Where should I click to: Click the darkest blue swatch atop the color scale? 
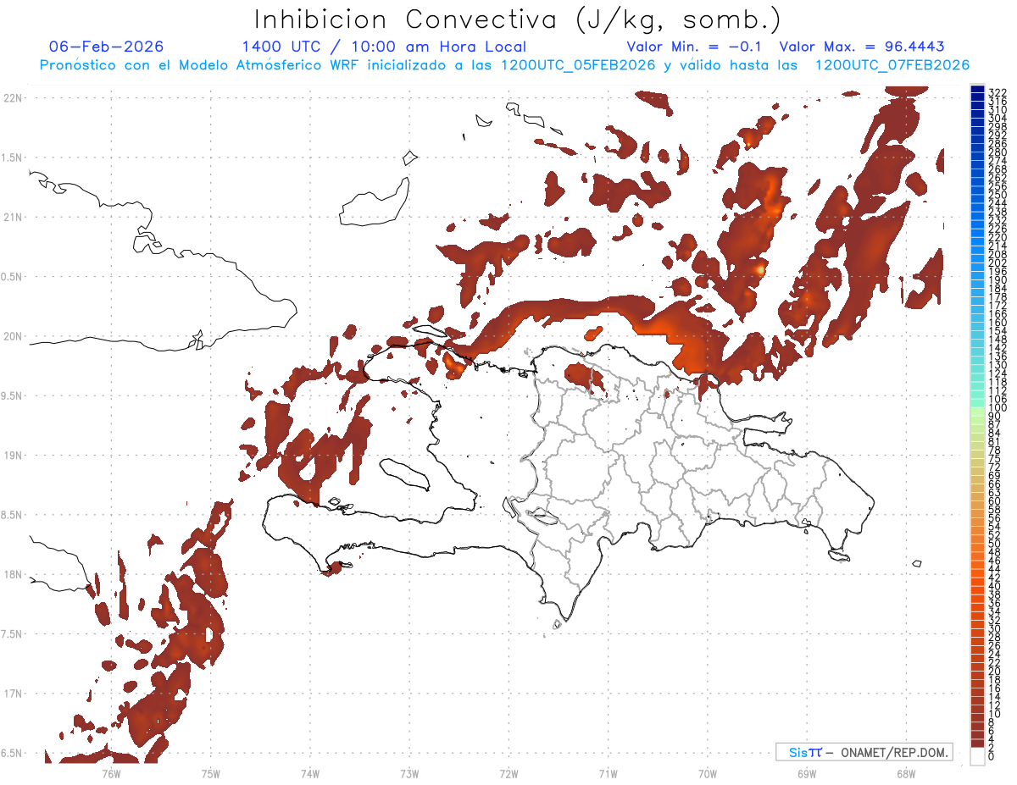[977, 89]
